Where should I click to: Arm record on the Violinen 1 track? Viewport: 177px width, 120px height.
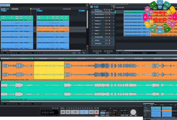[108, 21]
